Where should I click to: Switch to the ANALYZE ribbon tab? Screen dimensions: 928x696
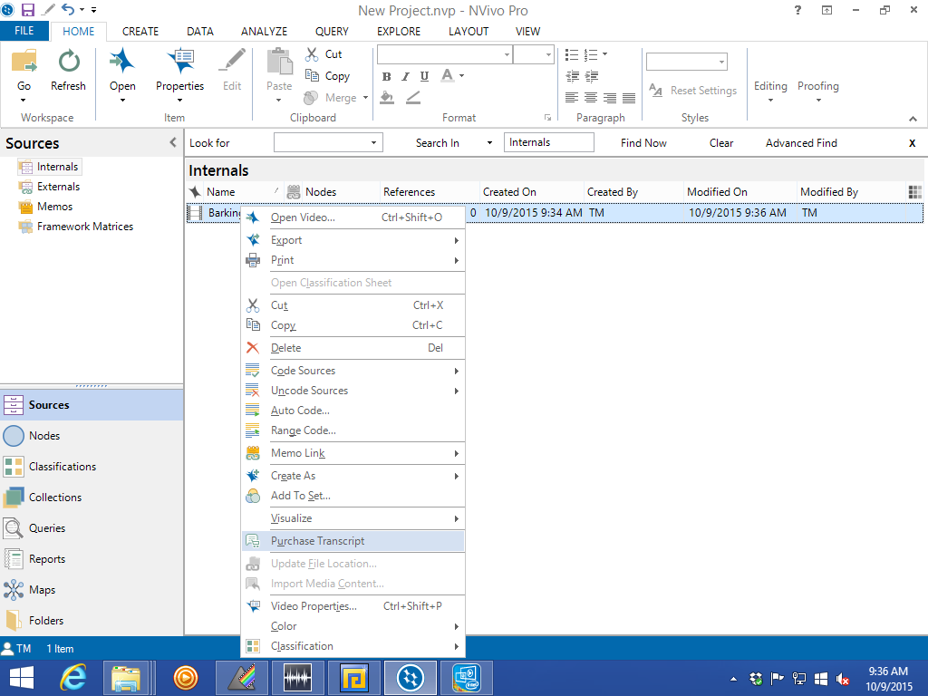pos(264,31)
